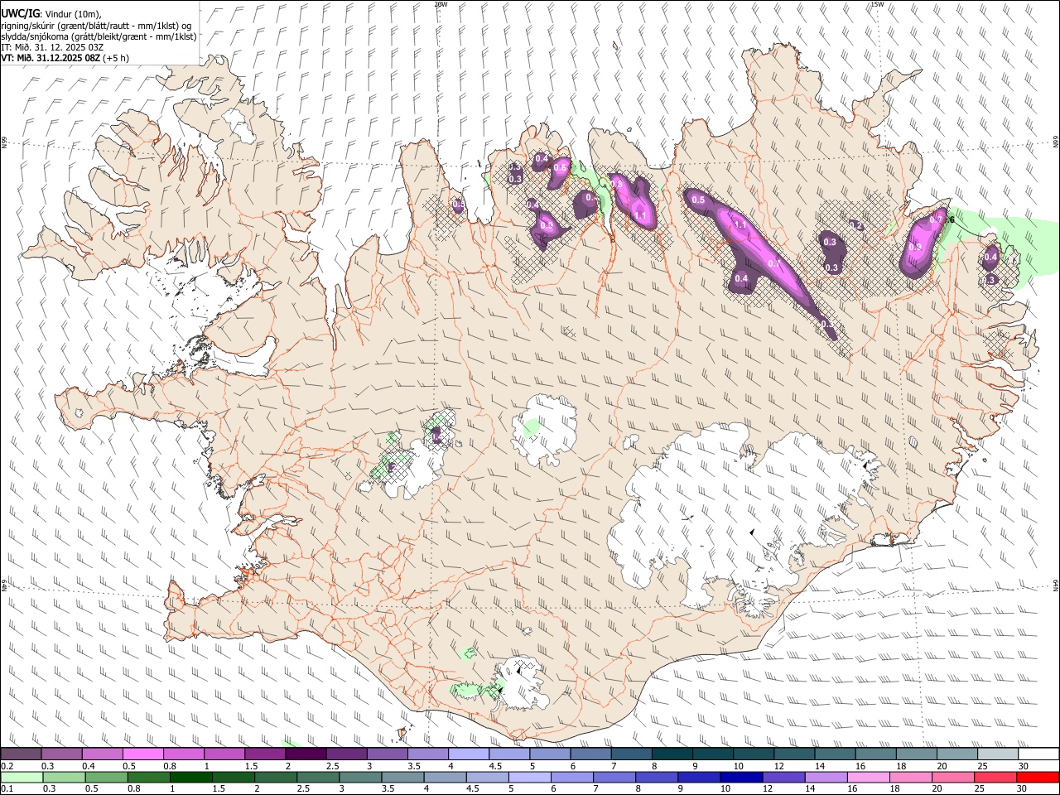Click the dark purple upper swatch labeled 2
The height and width of the screenshot is (795, 1060).
pyautogui.click(x=306, y=754)
